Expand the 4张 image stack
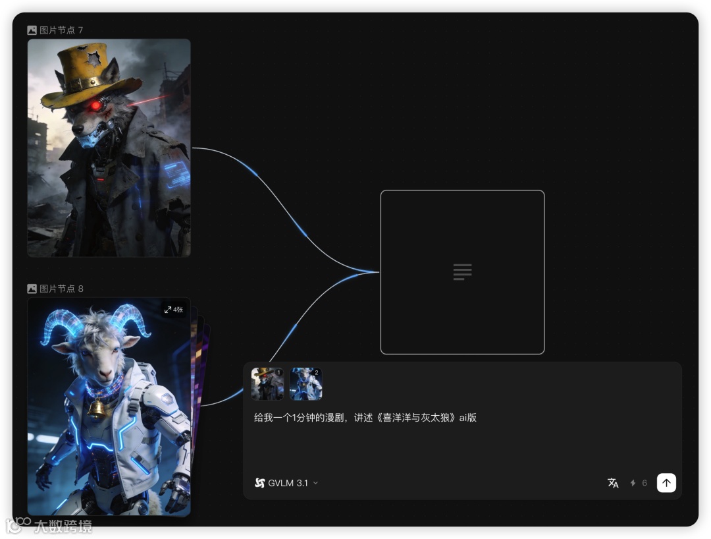The height and width of the screenshot is (539, 711). coord(174,310)
